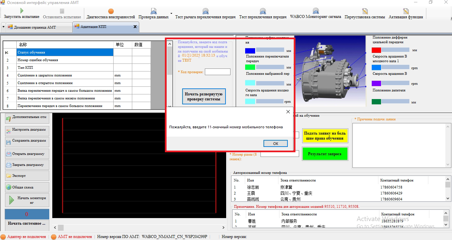Click the red Положение дифференциальной передачи swatch
The height and width of the screenshot is (240, 452).
click(x=376, y=50)
